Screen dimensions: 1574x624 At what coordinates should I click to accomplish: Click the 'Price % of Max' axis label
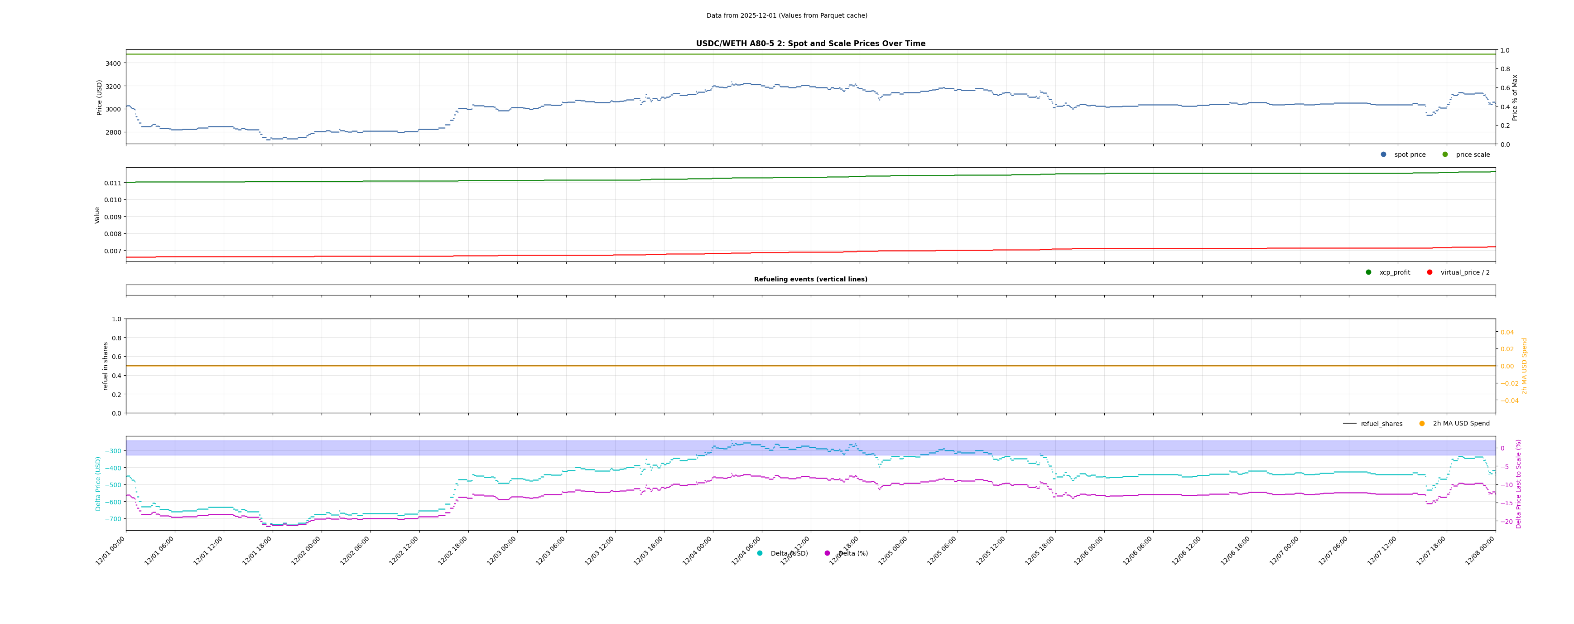click(x=1515, y=97)
